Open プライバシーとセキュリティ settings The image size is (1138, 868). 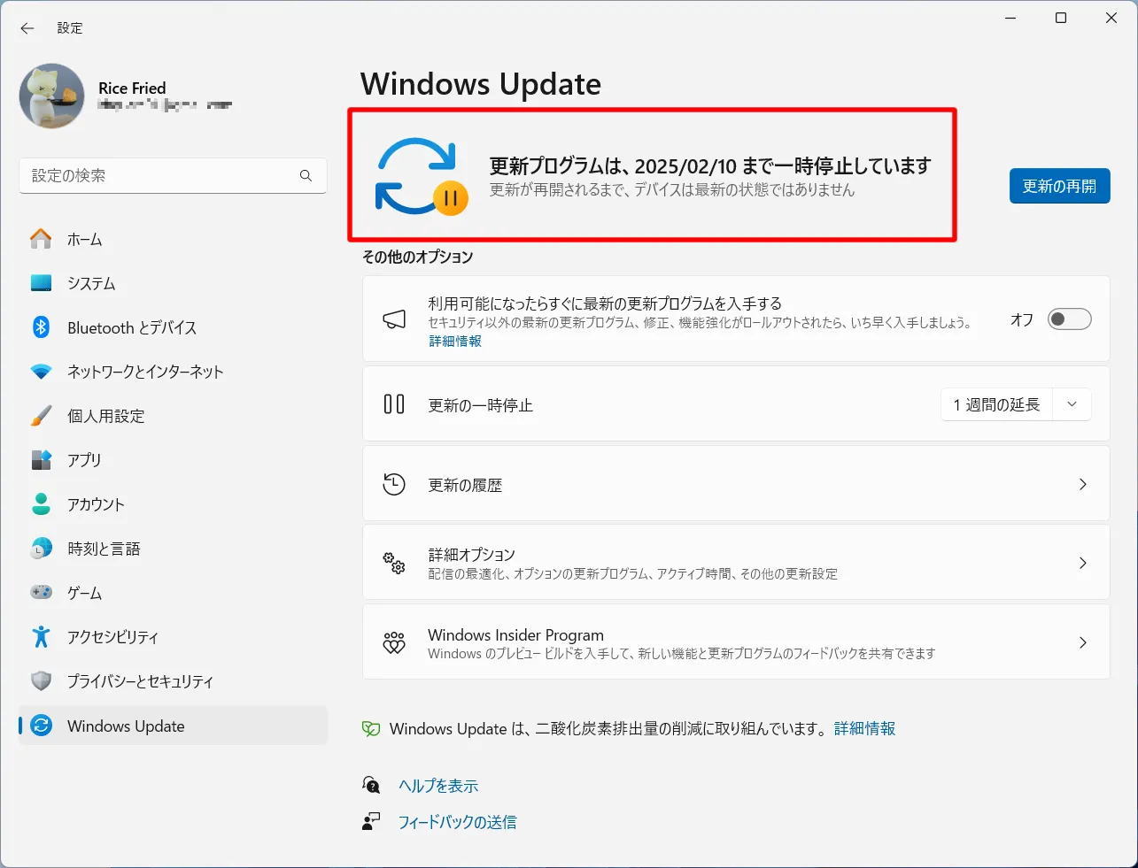pyautogui.click(x=173, y=681)
